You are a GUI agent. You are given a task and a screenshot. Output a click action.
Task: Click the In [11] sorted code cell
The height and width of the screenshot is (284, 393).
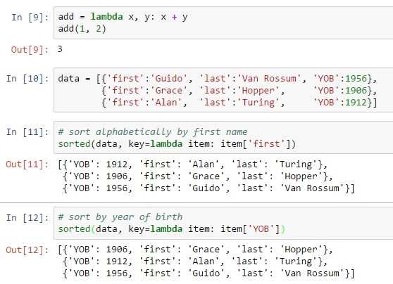[223, 138]
